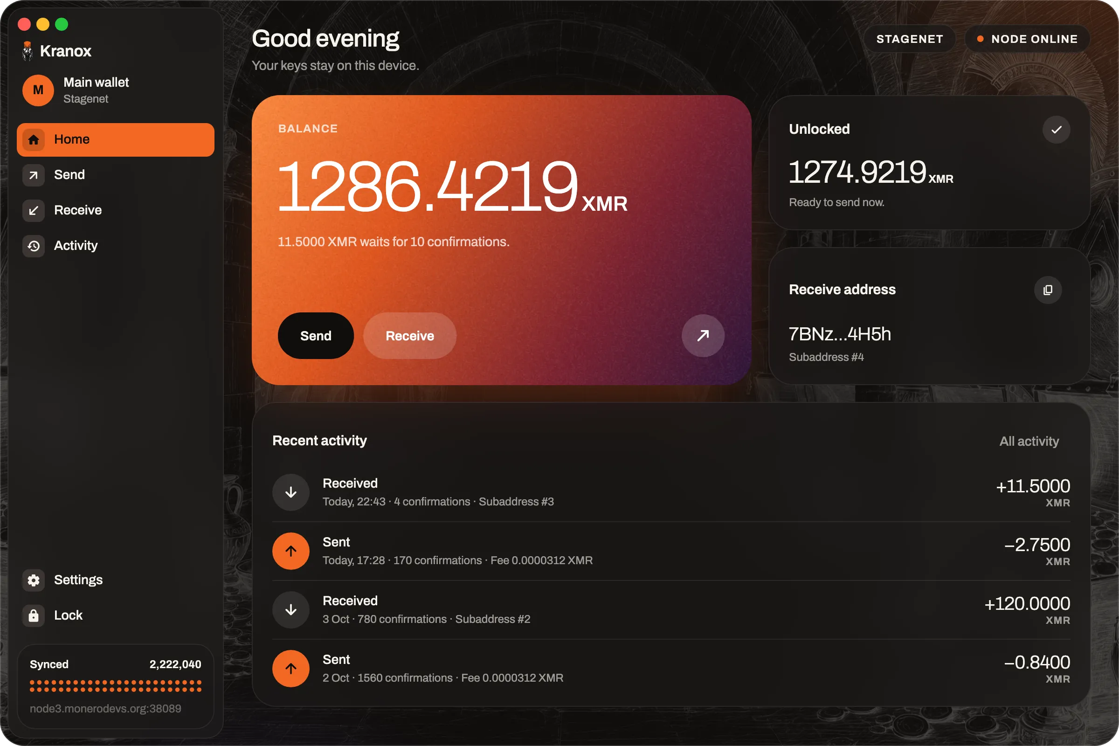Click the 1286.4219 XMR balance amount
Image resolution: width=1119 pixels, height=746 pixels.
click(452, 186)
